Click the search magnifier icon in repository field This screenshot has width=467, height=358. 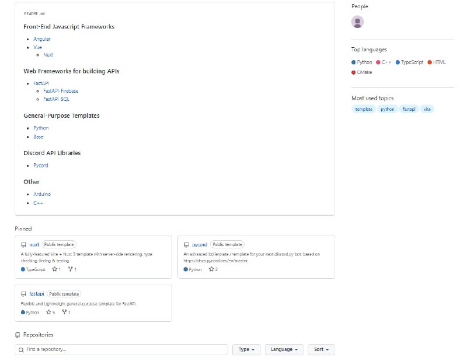[x=21, y=350]
